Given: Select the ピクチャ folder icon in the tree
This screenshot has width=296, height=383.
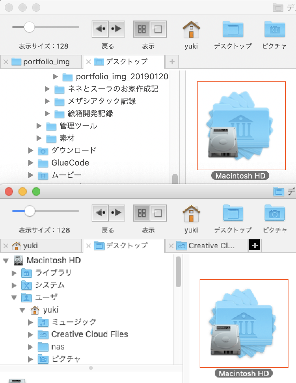Looking at the screenshot, I should pyautogui.click(x=43, y=359).
